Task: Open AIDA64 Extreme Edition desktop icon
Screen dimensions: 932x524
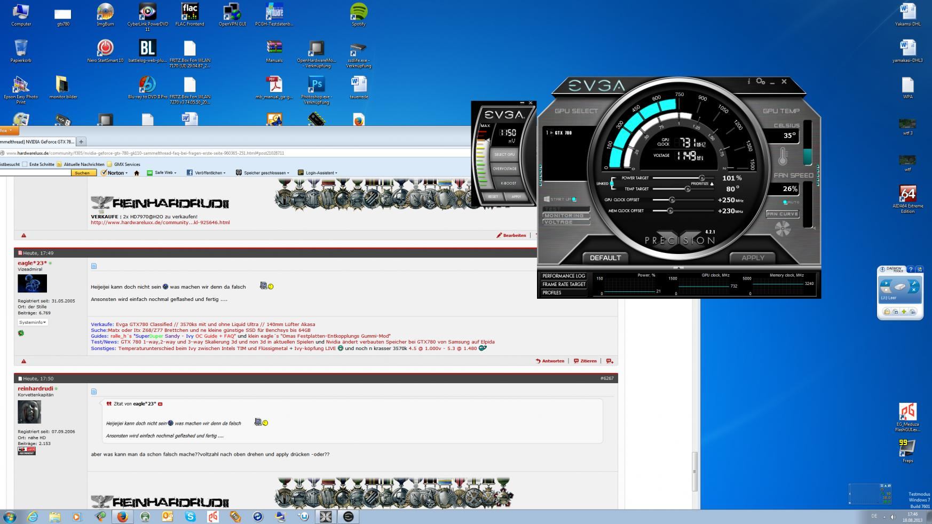Action: [907, 199]
